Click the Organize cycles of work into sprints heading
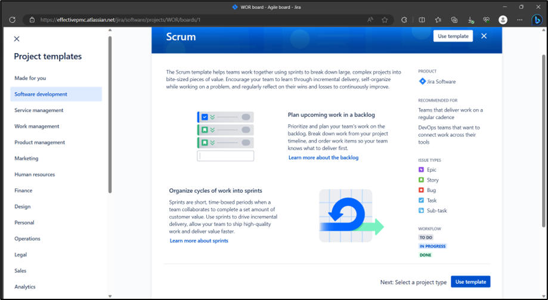 [216, 191]
